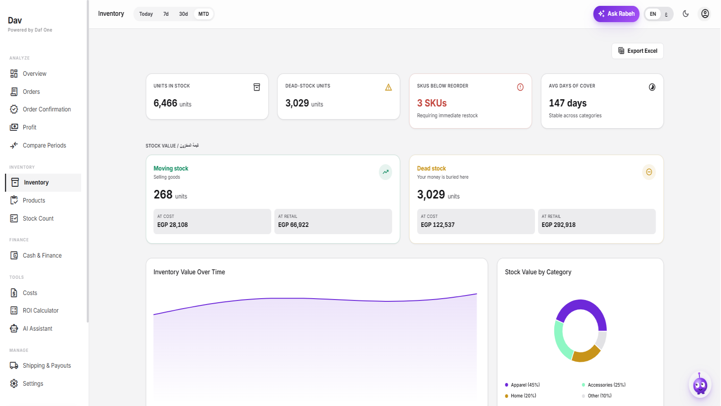The height and width of the screenshot is (406, 721).
Task: Open the Rabeh chatbot mascot bubble
Action: tap(700, 385)
